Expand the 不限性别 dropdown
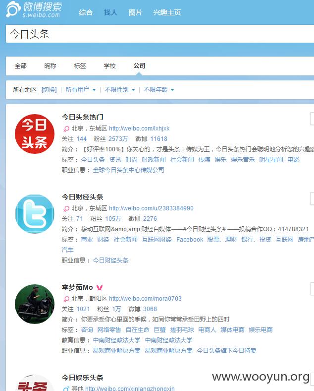 click(120, 89)
